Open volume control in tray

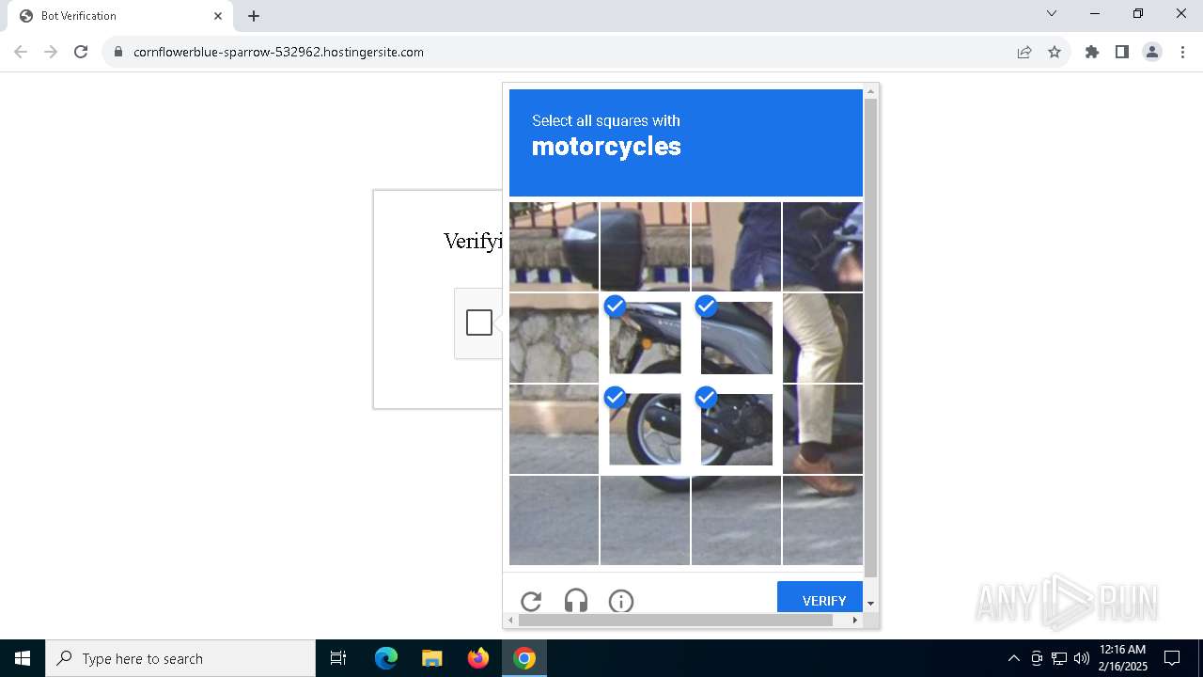click(x=1082, y=658)
